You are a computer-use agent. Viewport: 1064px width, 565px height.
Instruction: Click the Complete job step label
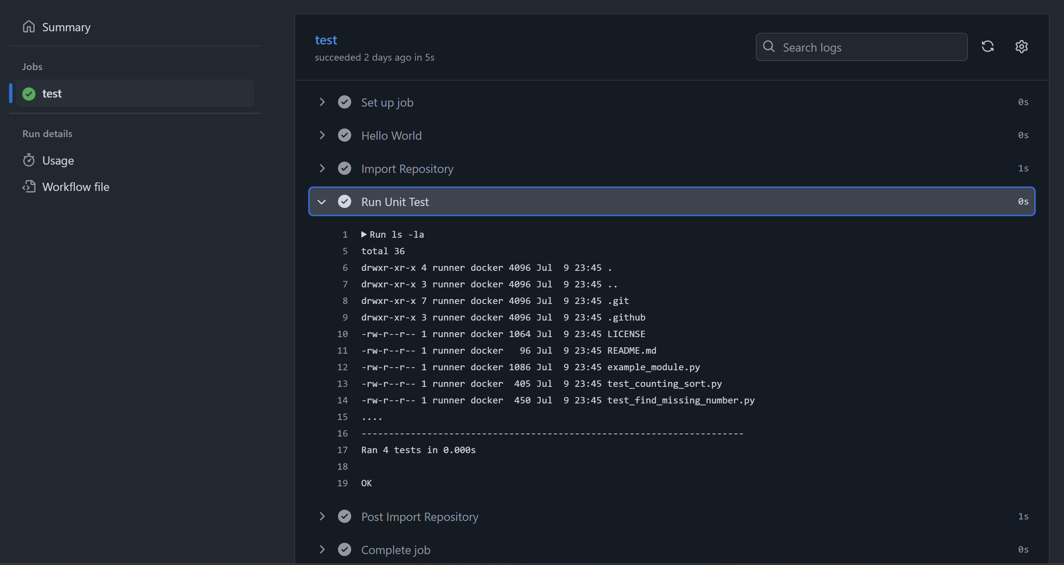tap(396, 550)
